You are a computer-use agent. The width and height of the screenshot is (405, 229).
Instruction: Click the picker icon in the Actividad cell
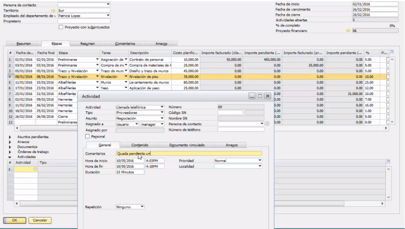pyautogui.click(x=35, y=169)
